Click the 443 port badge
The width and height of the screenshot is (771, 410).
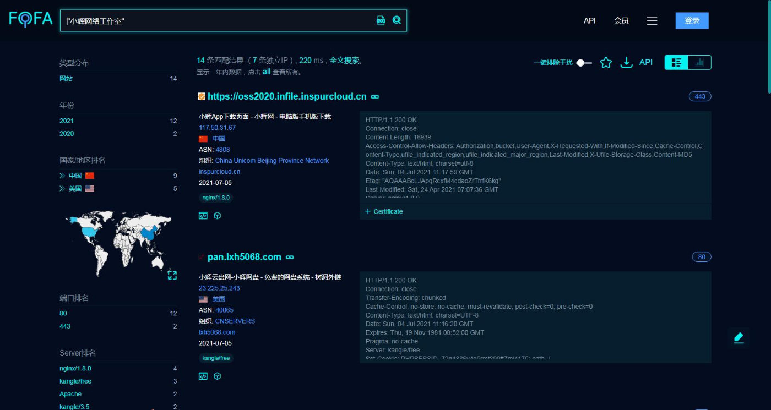(x=700, y=96)
